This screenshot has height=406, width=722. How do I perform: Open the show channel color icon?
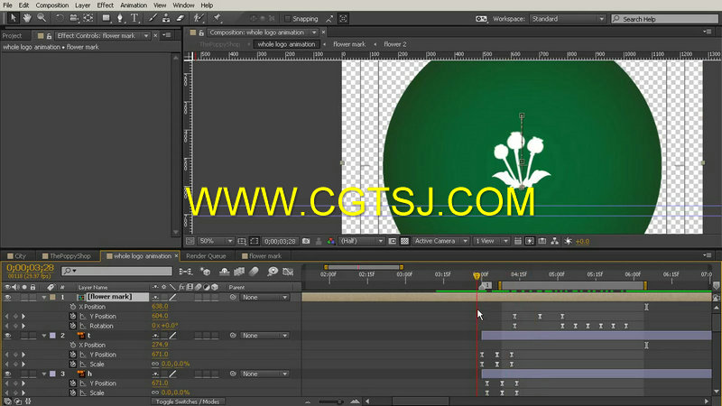click(330, 241)
